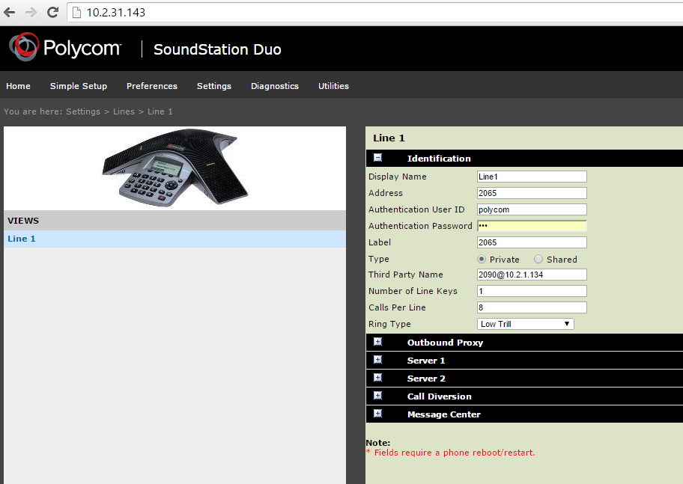683x484 pixels.
Task: Open the Preferences menu
Action: (152, 86)
